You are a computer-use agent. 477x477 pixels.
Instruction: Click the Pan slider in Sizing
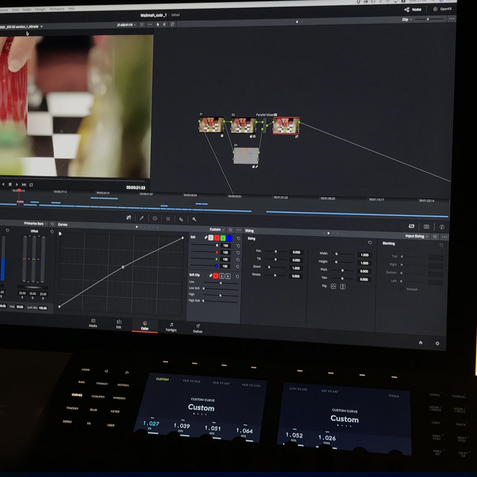[275, 252]
